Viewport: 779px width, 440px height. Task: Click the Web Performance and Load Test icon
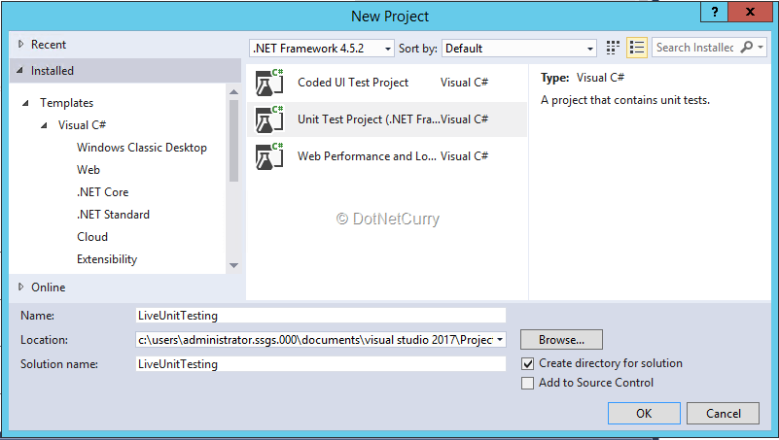pyautogui.click(x=269, y=156)
